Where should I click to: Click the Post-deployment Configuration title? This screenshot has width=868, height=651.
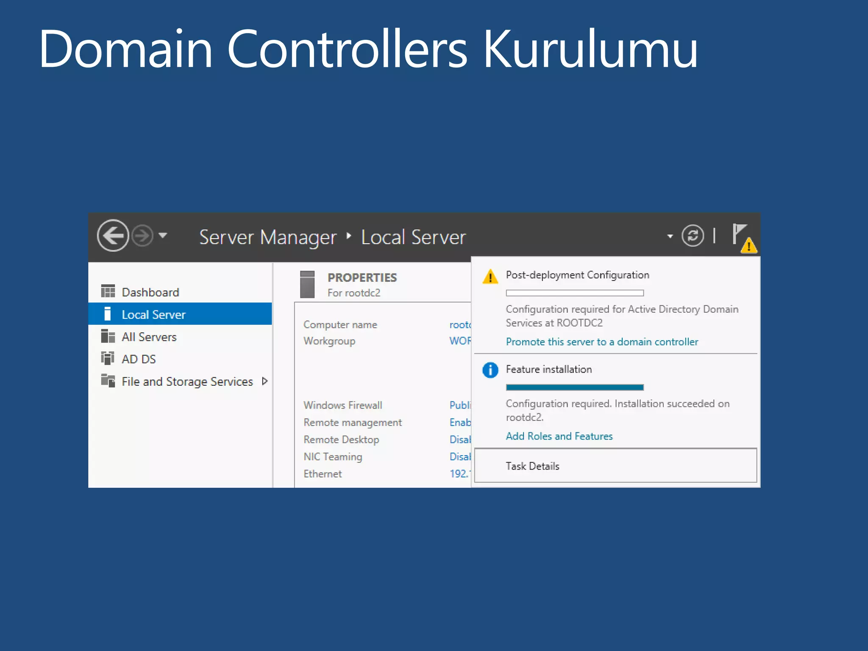tap(577, 275)
